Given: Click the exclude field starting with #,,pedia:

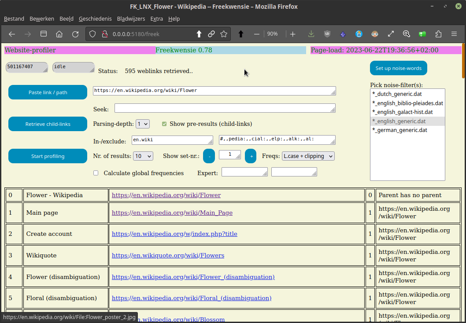Looking at the screenshot, I should pyautogui.click(x=277, y=140).
